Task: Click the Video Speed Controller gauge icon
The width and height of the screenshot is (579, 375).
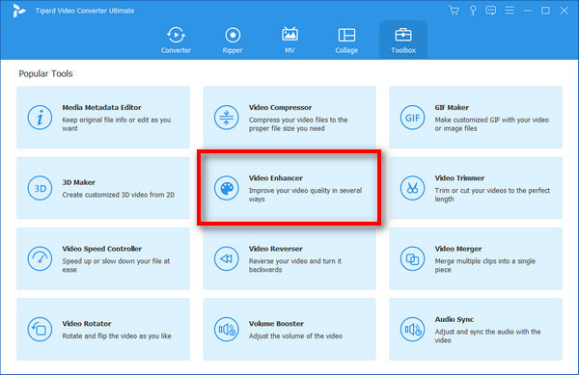Action: [x=40, y=258]
